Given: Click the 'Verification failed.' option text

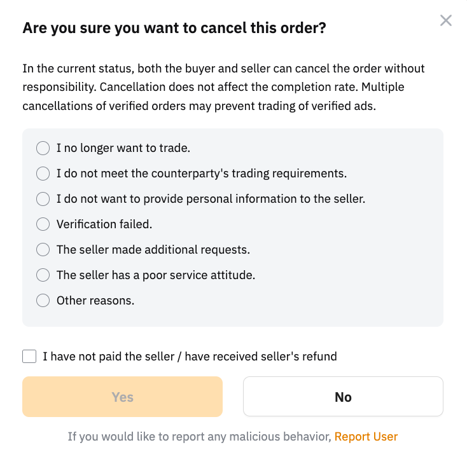Looking at the screenshot, I should [104, 224].
